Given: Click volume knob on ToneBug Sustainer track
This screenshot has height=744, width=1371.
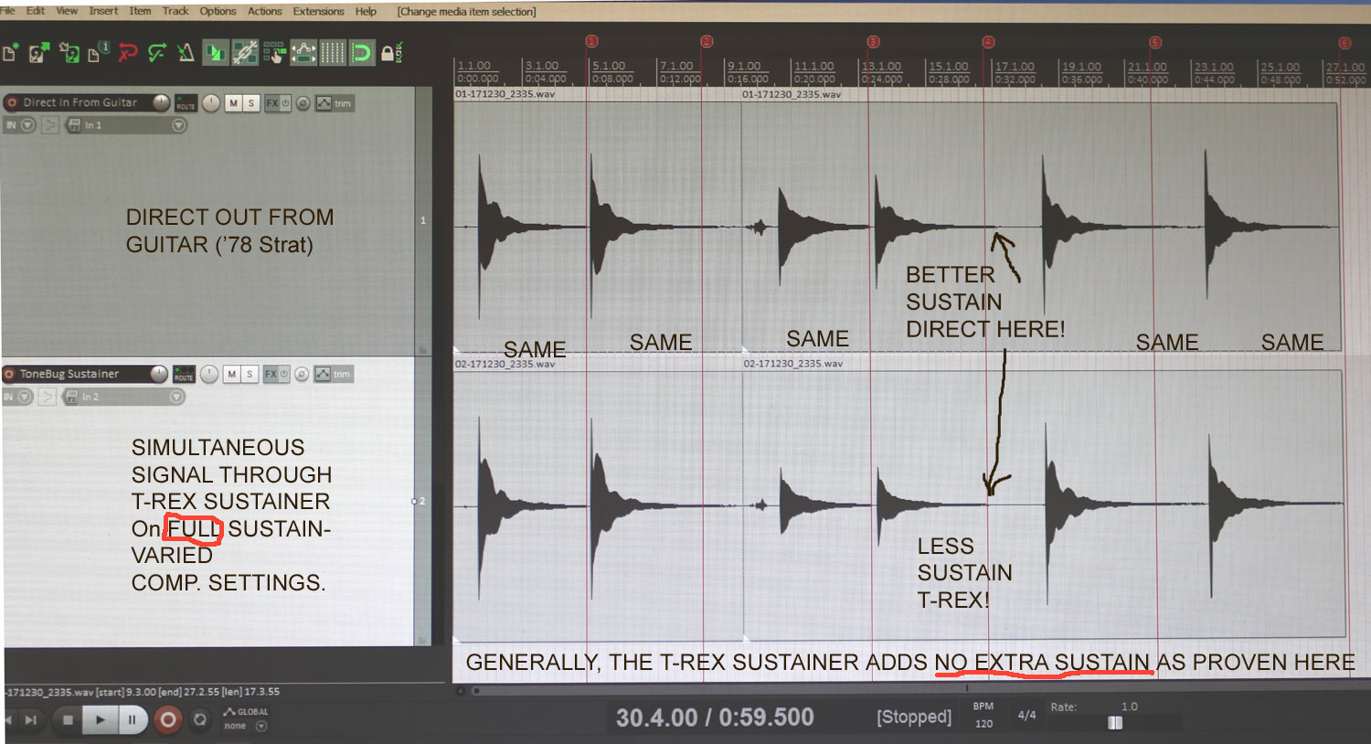Looking at the screenshot, I should click(x=159, y=374).
